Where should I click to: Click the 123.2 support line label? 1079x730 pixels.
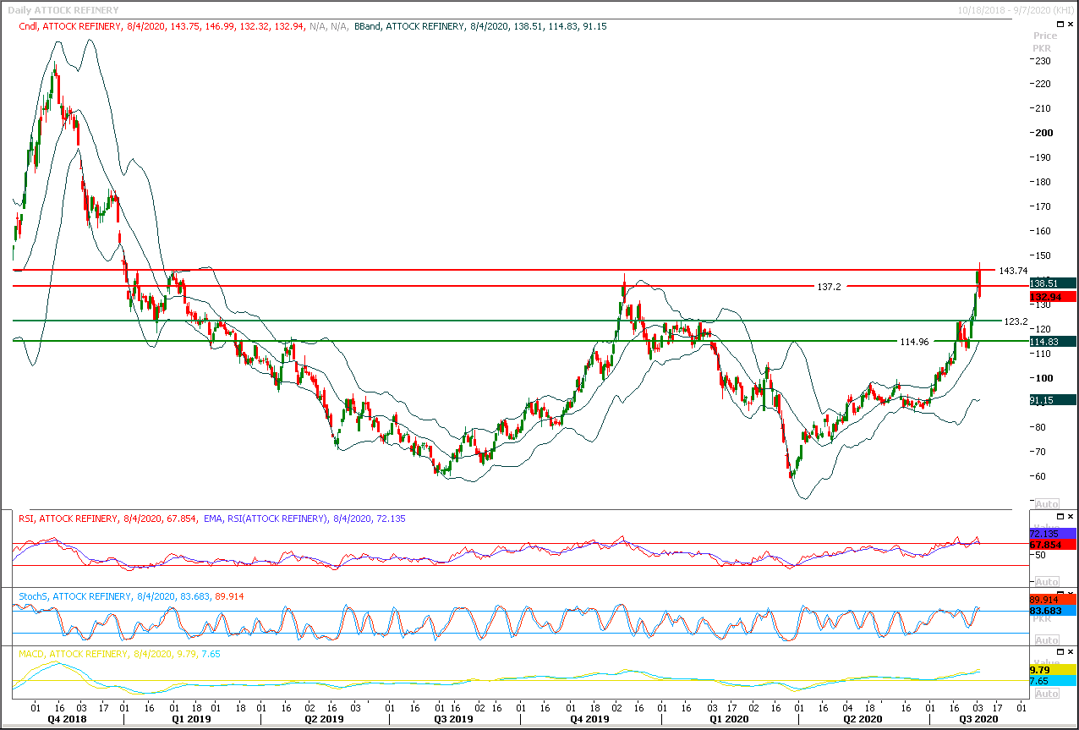(1016, 321)
